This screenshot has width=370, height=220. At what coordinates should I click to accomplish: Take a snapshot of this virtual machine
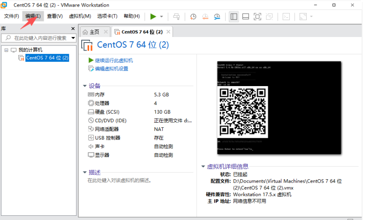(193, 16)
